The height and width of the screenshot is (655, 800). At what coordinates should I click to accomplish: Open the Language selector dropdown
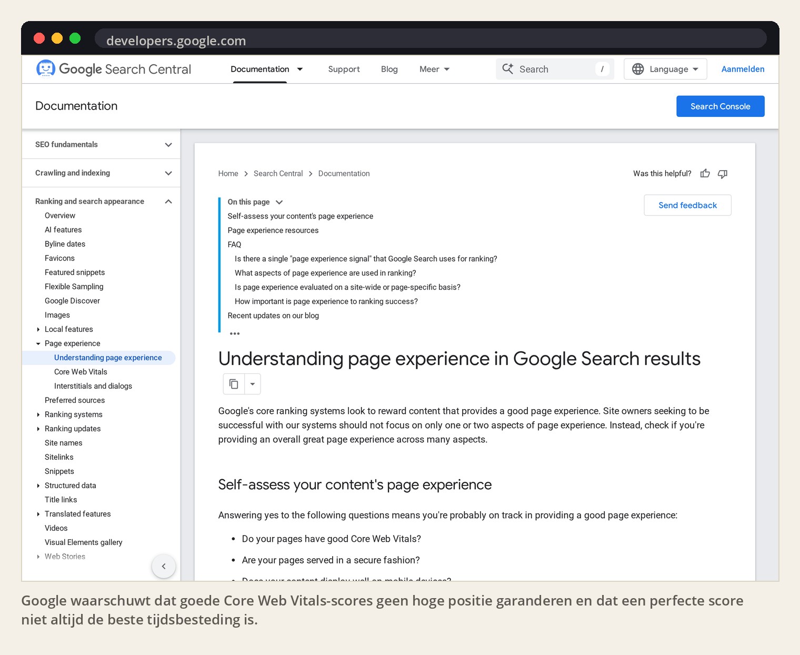[x=665, y=69]
